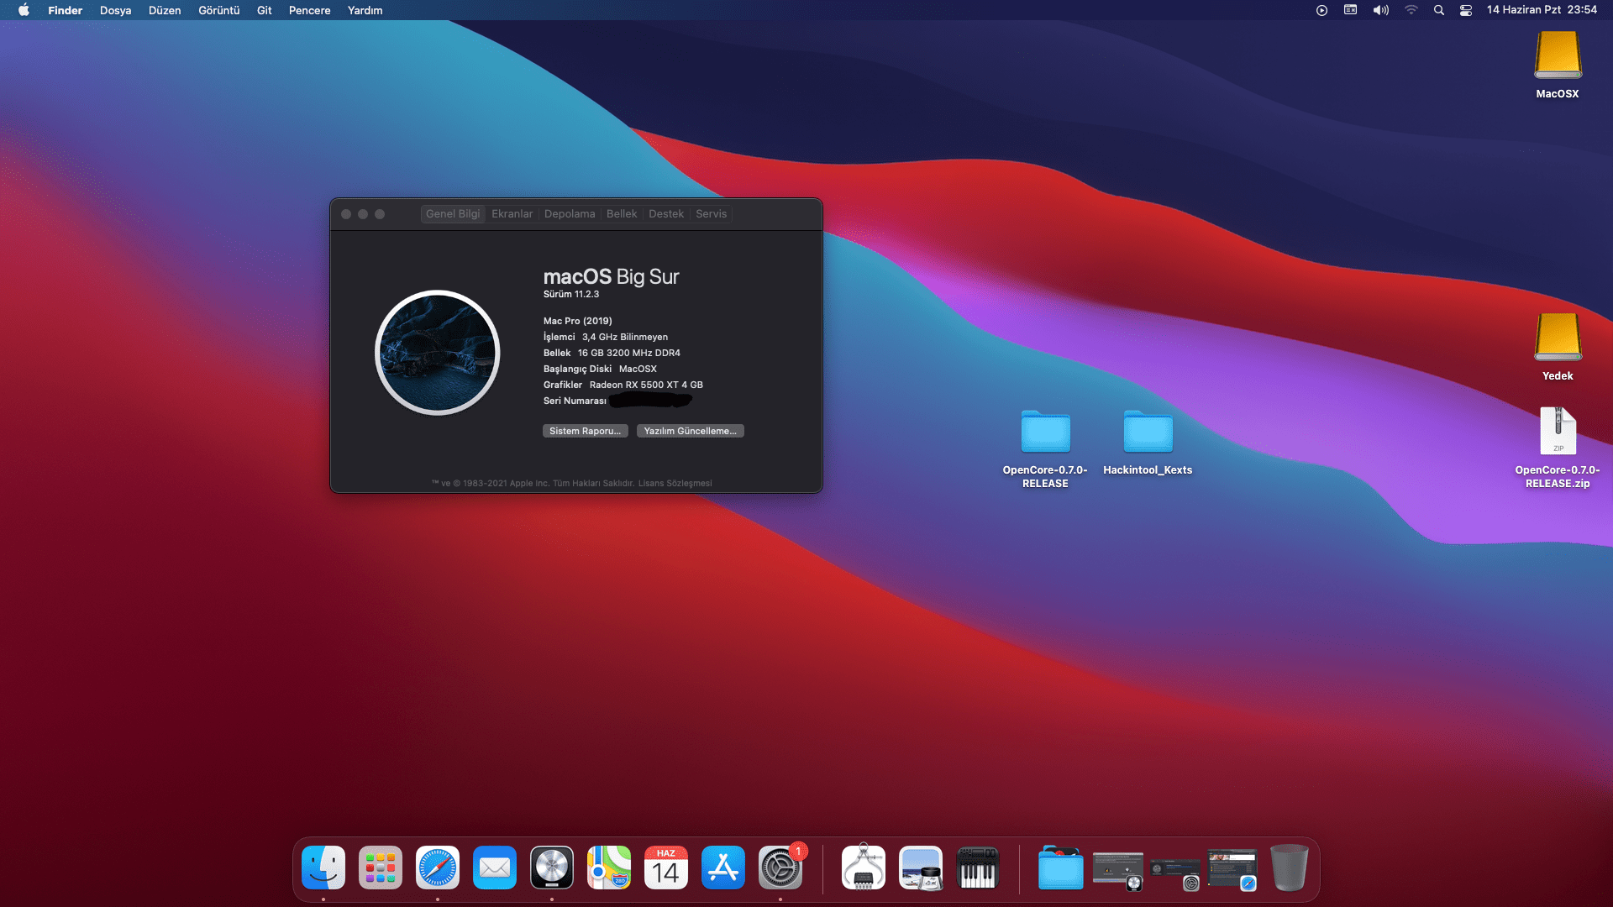Open the App Store dock icon

pos(723,868)
